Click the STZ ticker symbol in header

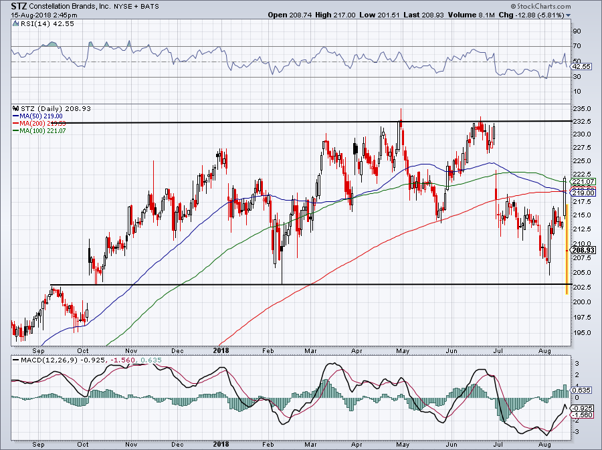(x=19, y=6)
